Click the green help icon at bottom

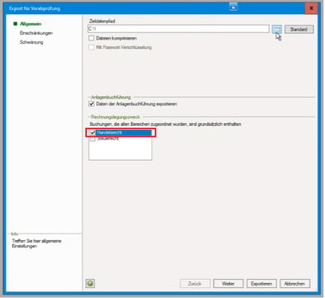(90, 283)
